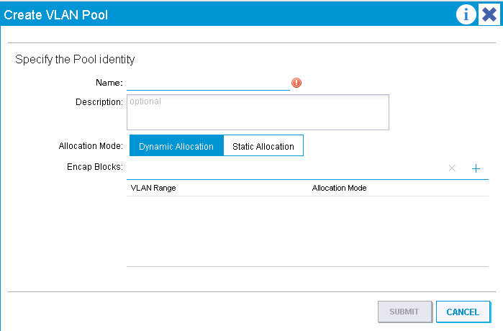Focus the Name input field

pyautogui.click(x=208, y=83)
